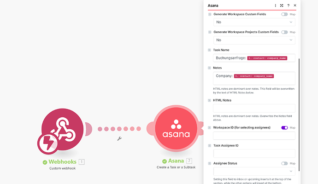Open the Generate Workspace Projects Custom Fields dropdown
This screenshot has height=184, width=318.
click(x=254, y=40)
